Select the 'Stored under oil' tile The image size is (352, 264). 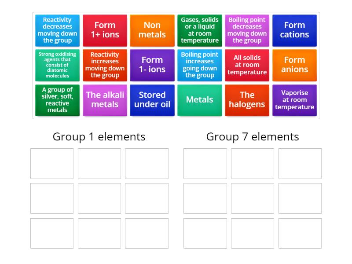click(152, 100)
